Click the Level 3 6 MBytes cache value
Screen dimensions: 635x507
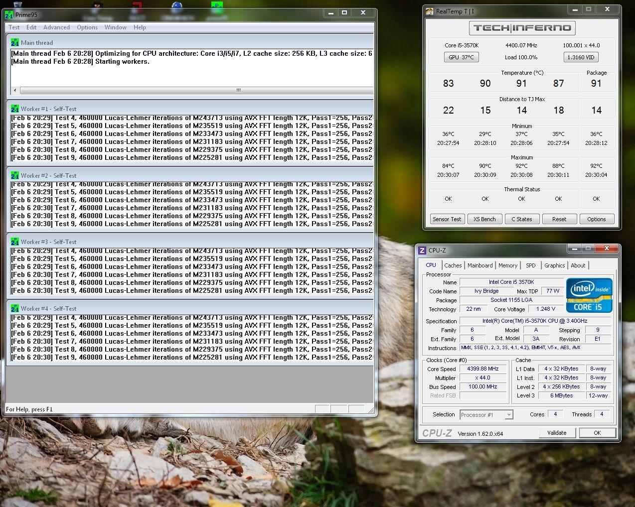[x=561, y=395]
